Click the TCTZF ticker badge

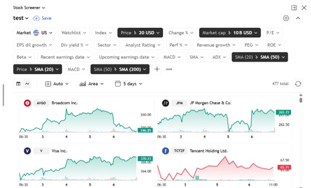coord(179,151)
